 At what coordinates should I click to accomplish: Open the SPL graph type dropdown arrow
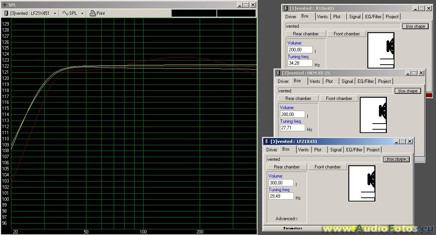pos(82,13)
